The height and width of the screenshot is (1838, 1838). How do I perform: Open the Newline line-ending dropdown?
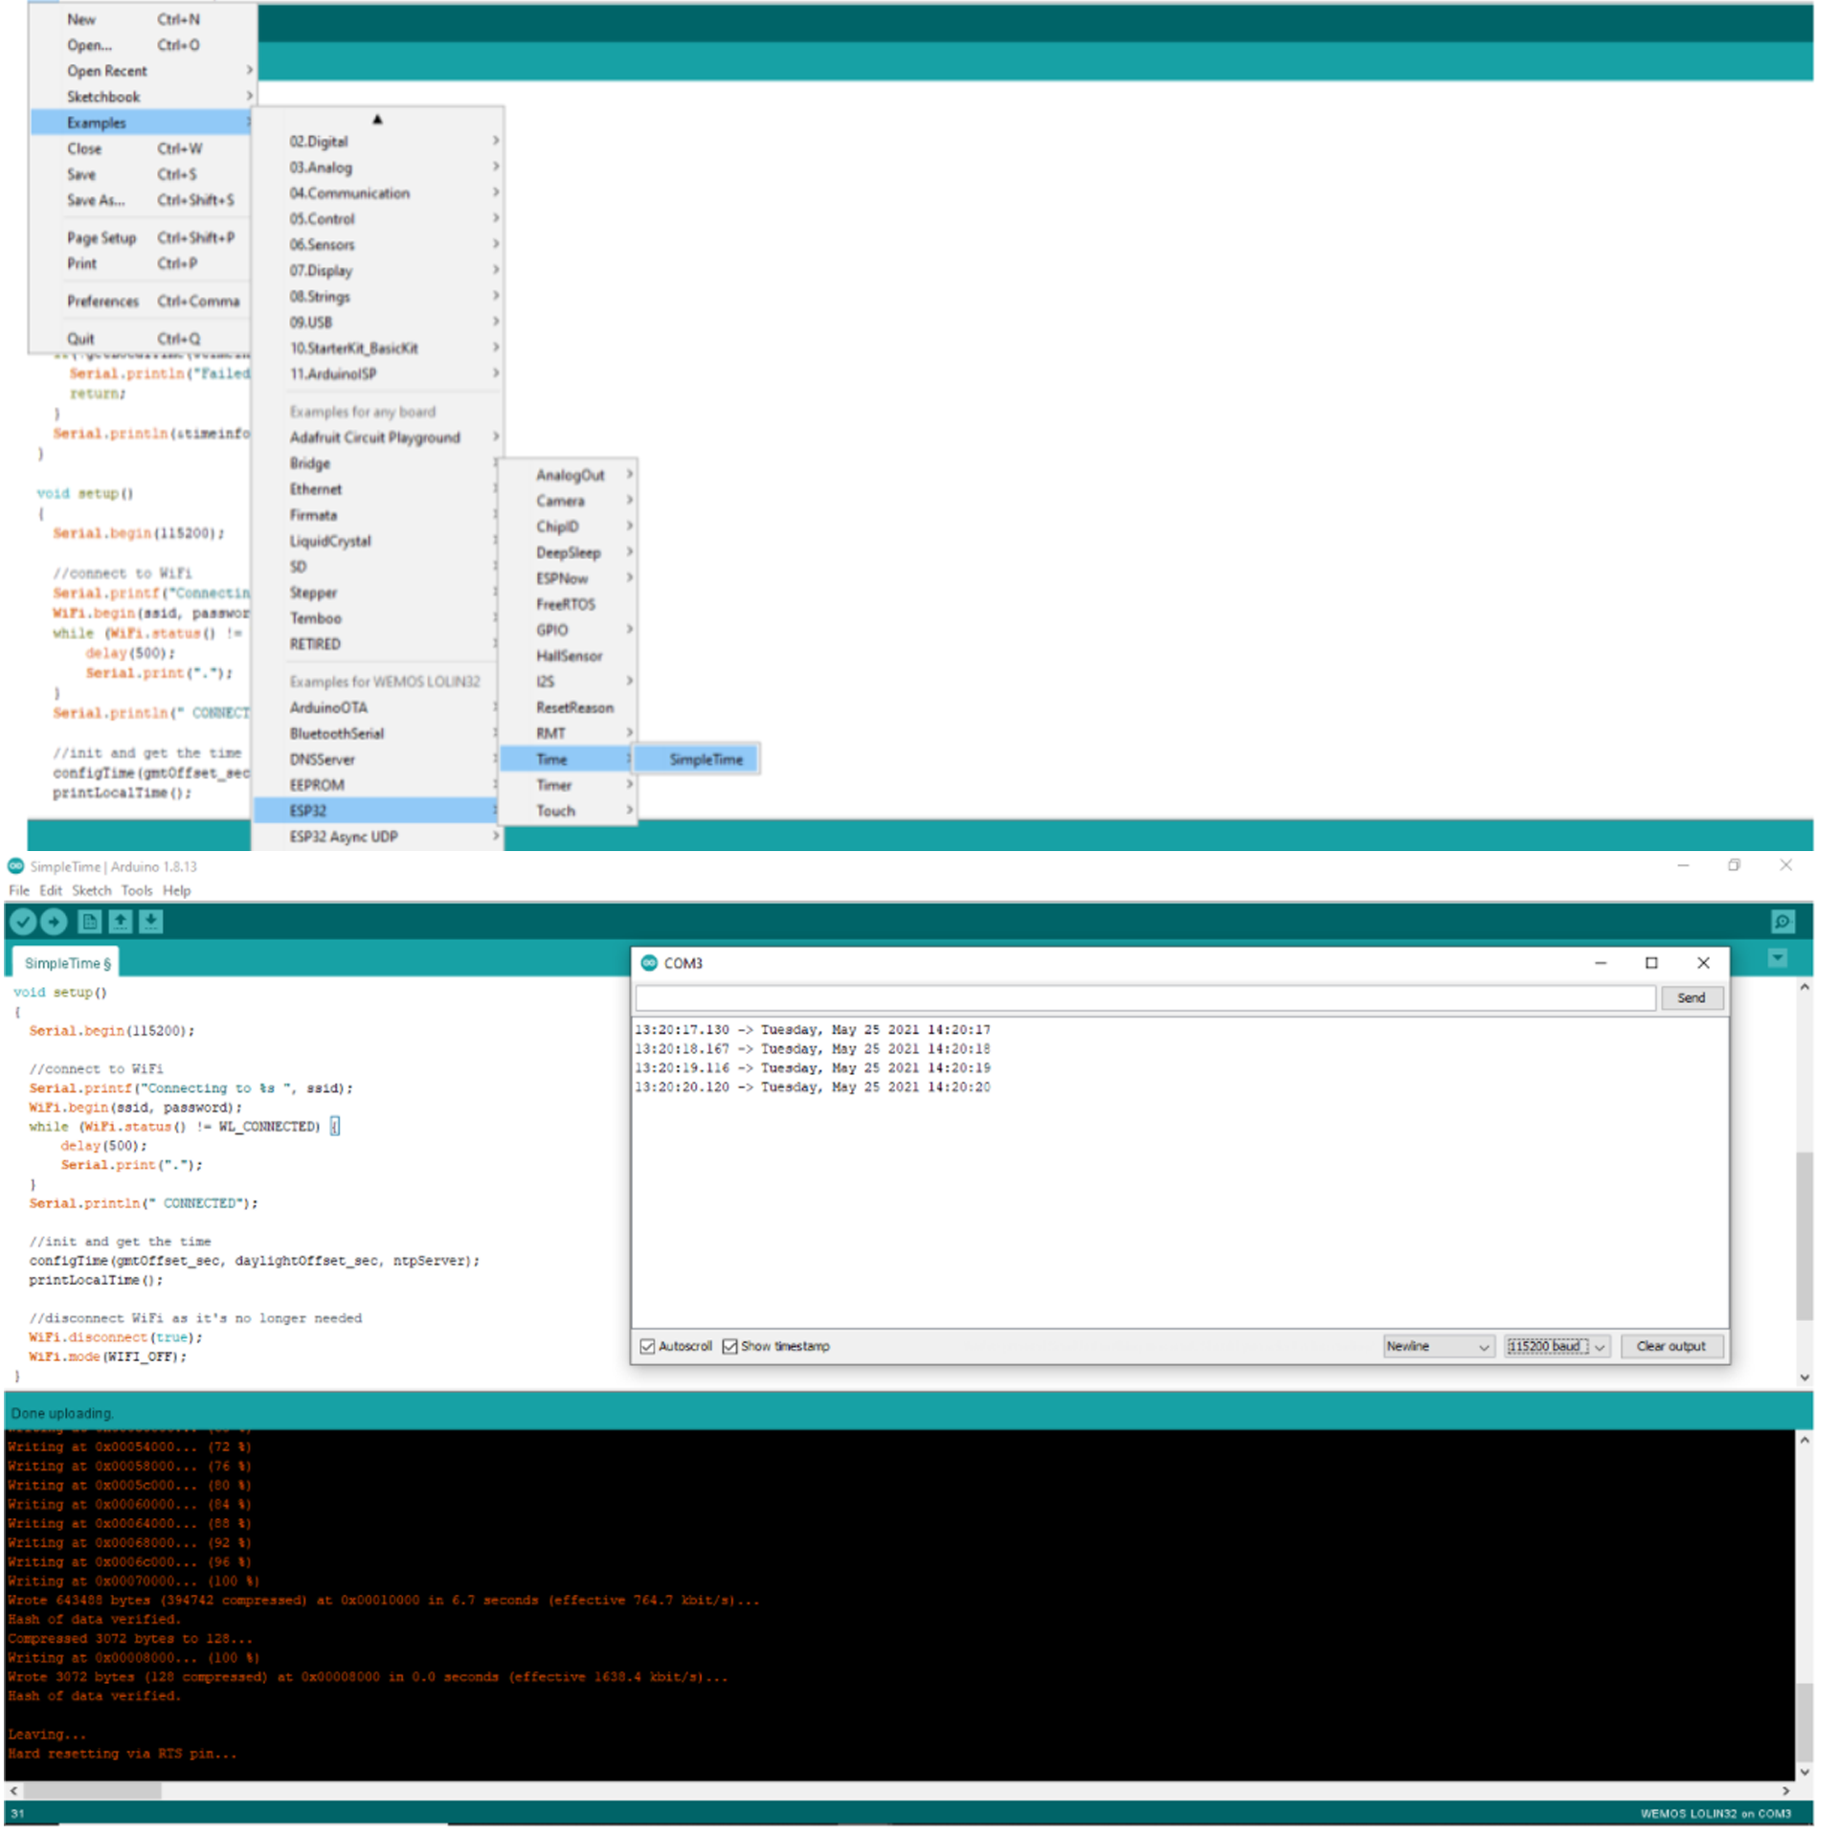[x=1437, y=1346]
